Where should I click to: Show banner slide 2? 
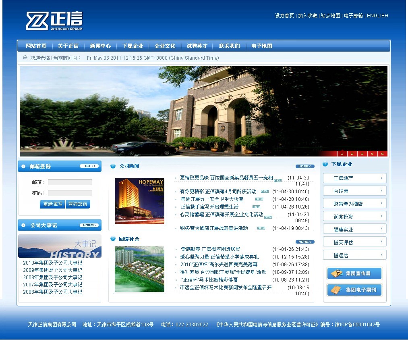352,154
